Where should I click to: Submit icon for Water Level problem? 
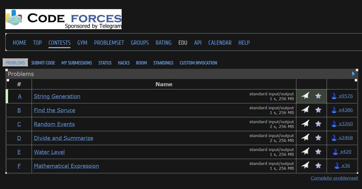click(x=305, y=151)
